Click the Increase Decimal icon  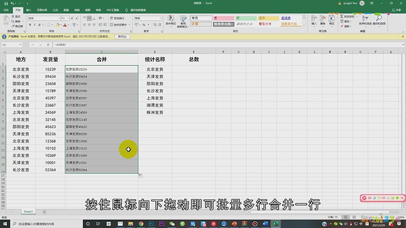point(155,24)
